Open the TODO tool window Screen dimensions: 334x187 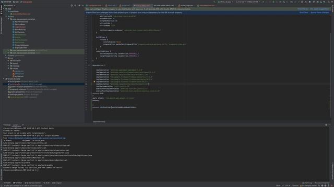[x=7, y=183]
